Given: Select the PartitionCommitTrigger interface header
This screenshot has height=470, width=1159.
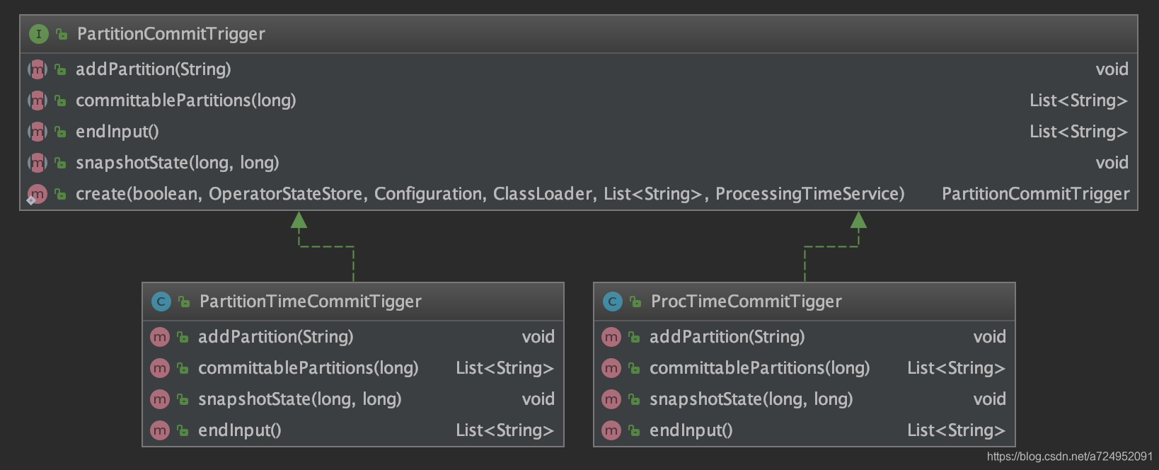Looking at the screenshot, I should [x=171, y=34].
